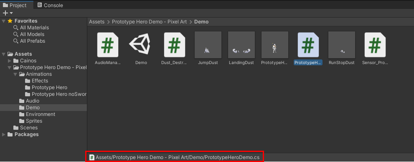This screenshot has height=162, width=414.
Task: Switch to the Console tab
Action: (50, 5)
